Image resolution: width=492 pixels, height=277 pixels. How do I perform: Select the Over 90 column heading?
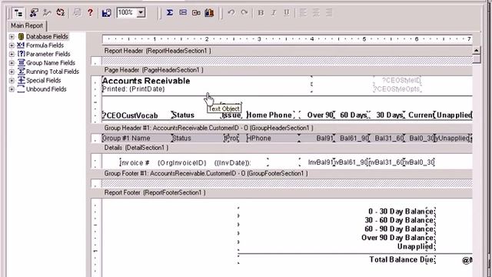tap(320, 115)
